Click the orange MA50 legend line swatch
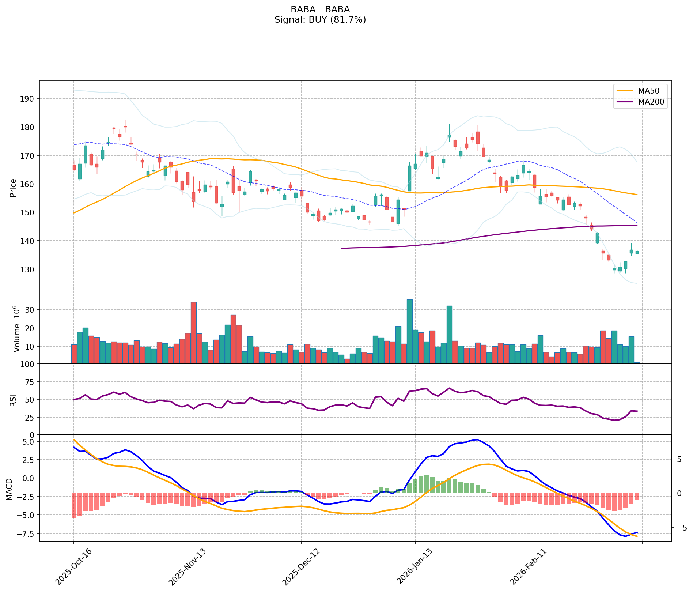Image resolution: width=693 pixels, height=592 pixels. click(625, 90)
